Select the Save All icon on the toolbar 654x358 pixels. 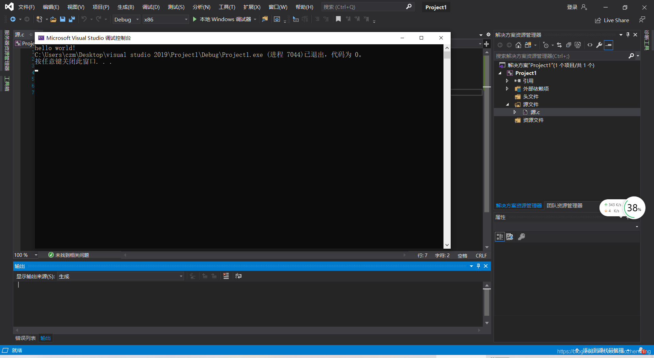pos(72,19)
